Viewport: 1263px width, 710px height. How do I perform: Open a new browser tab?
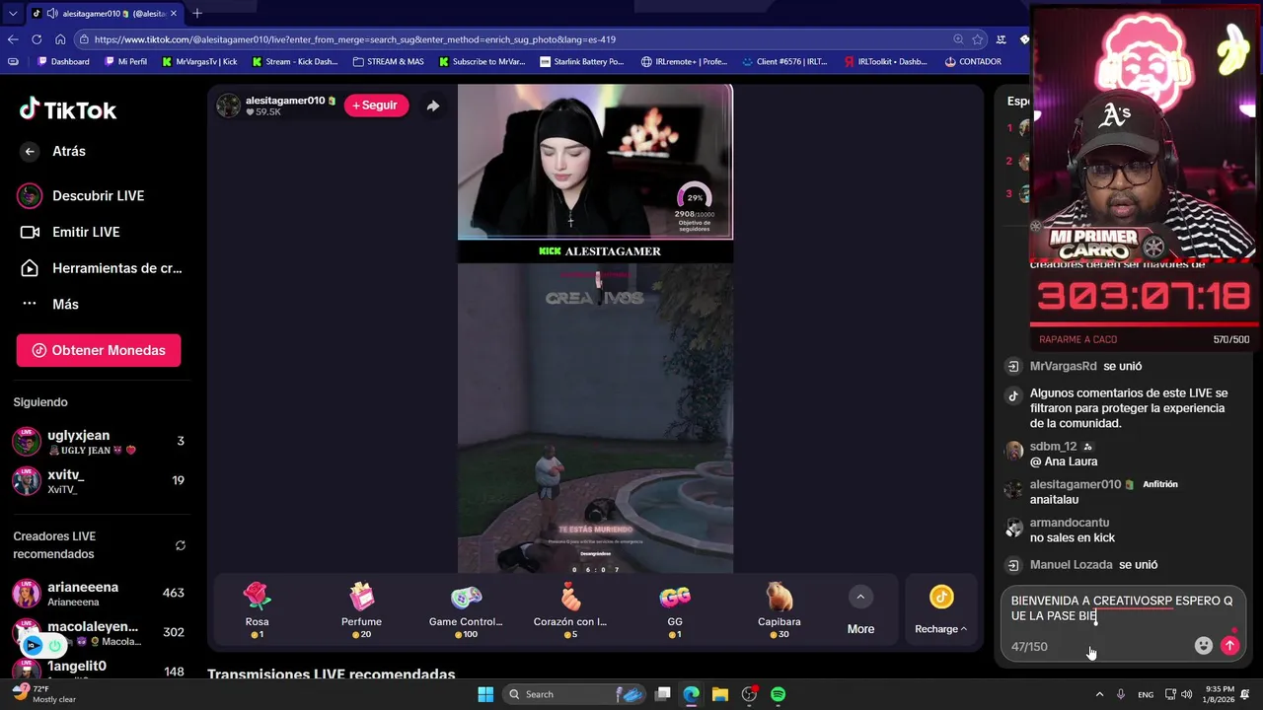(197, 13)
